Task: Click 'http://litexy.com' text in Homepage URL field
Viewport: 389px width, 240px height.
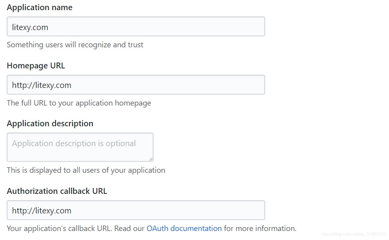Action: click(42, 85)
